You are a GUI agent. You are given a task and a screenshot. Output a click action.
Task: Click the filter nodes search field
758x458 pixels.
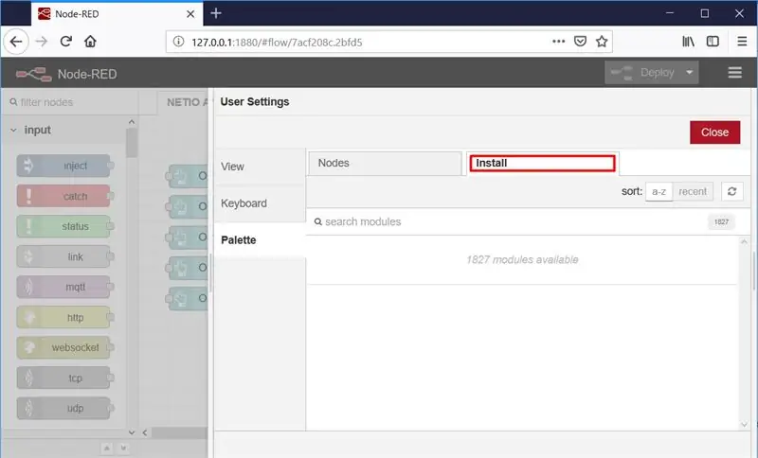click(x=70, y=102)
